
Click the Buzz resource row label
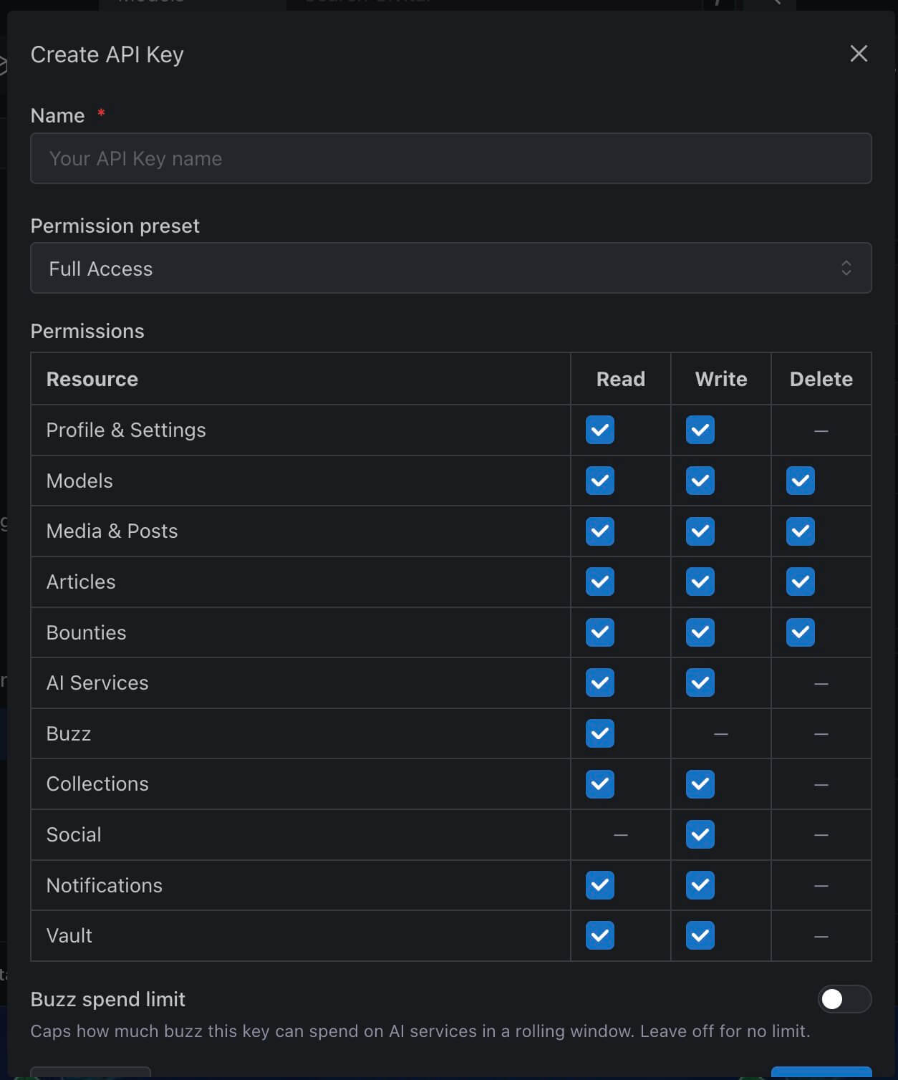tap(69, 733)
